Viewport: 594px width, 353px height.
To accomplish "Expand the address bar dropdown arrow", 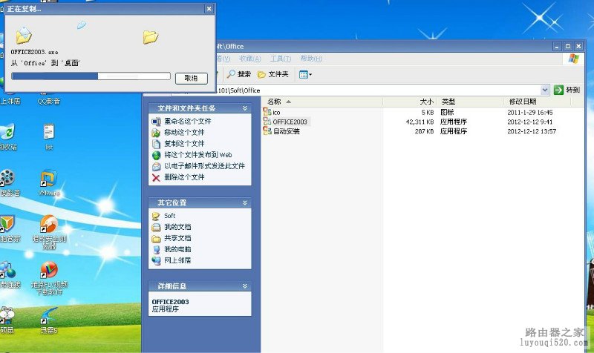I will pos(545,90).
